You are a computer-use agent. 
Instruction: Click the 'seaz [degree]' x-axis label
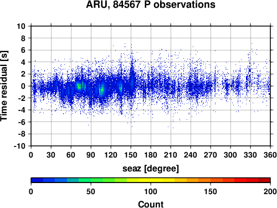(x=151, y=169)
